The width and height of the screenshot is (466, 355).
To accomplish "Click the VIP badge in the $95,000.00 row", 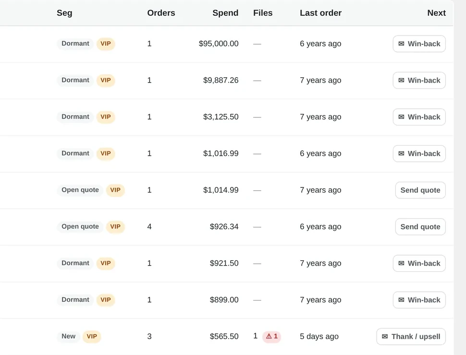I will pyautogui.click(x=106, y=44).
